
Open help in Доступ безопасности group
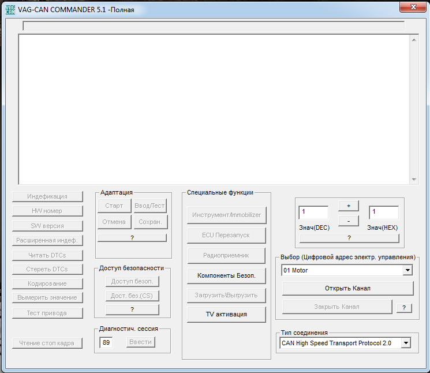[132, 309]
